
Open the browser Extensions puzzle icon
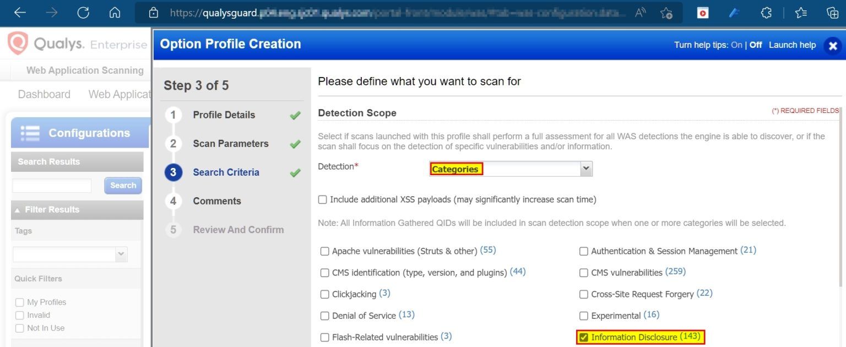(x=766, y=12)
